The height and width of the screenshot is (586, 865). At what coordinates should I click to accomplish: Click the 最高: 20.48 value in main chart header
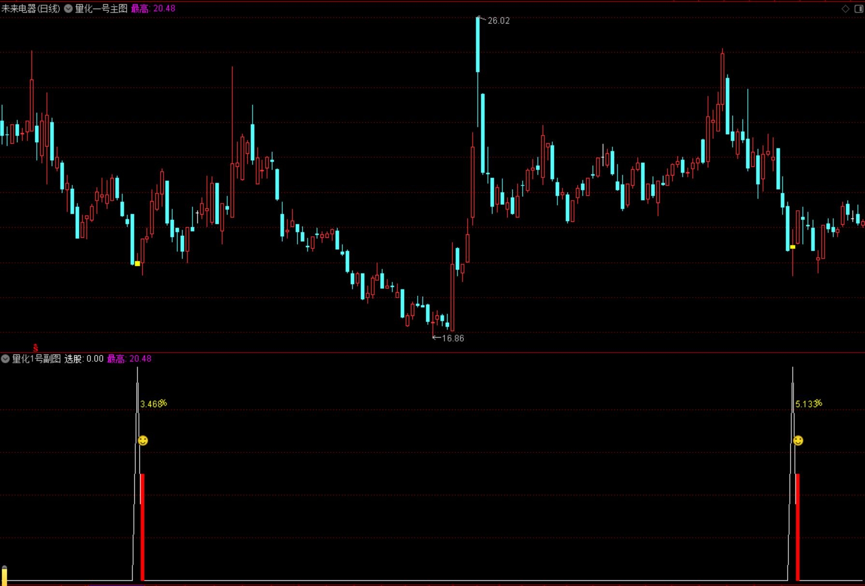point(153,8)
